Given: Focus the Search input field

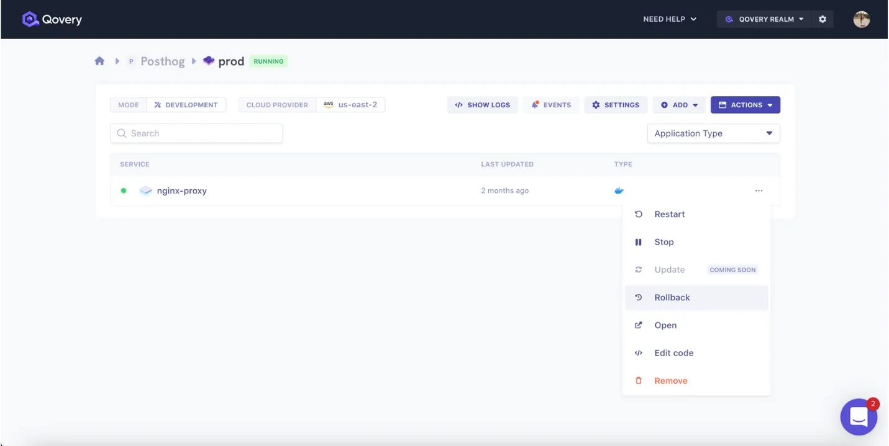Looking at the screenshot, I should pos(196,133).
